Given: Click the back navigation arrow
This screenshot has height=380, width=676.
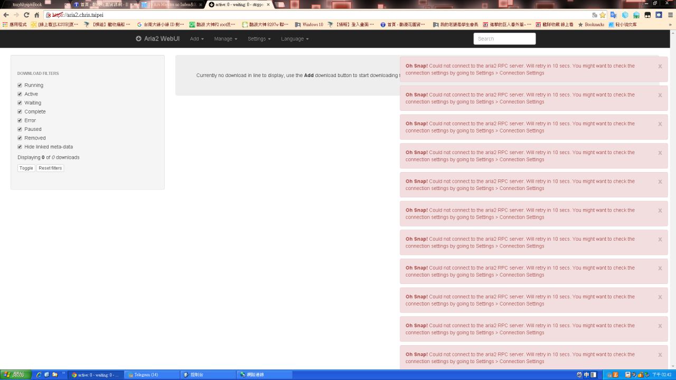Looking at the screenshot, I should click(x=6, y=15).
